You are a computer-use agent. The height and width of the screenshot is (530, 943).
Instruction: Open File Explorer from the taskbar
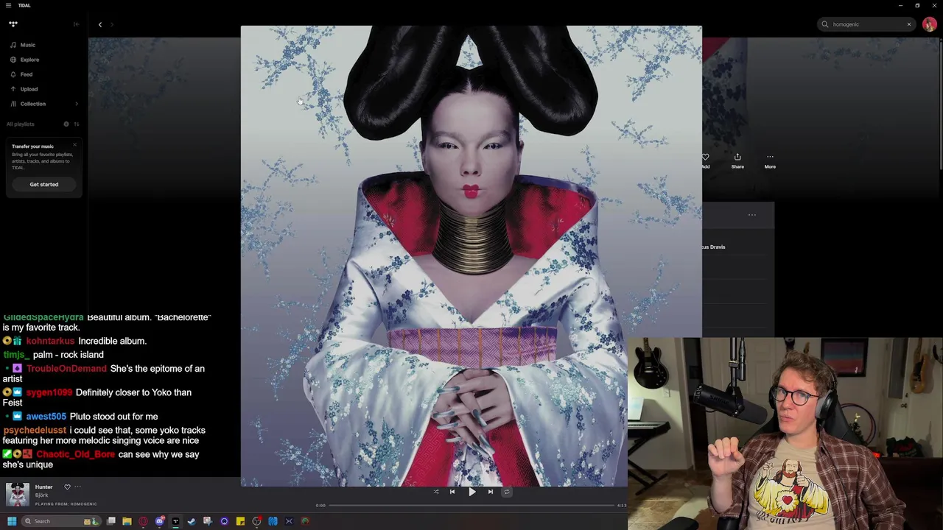click(127, 521)
